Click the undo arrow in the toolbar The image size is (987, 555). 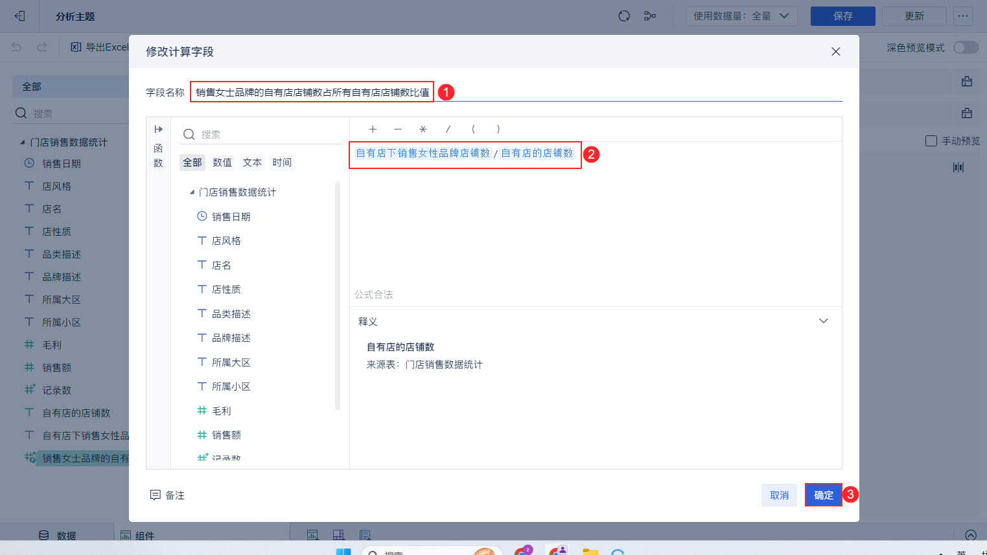coord(17,47)
